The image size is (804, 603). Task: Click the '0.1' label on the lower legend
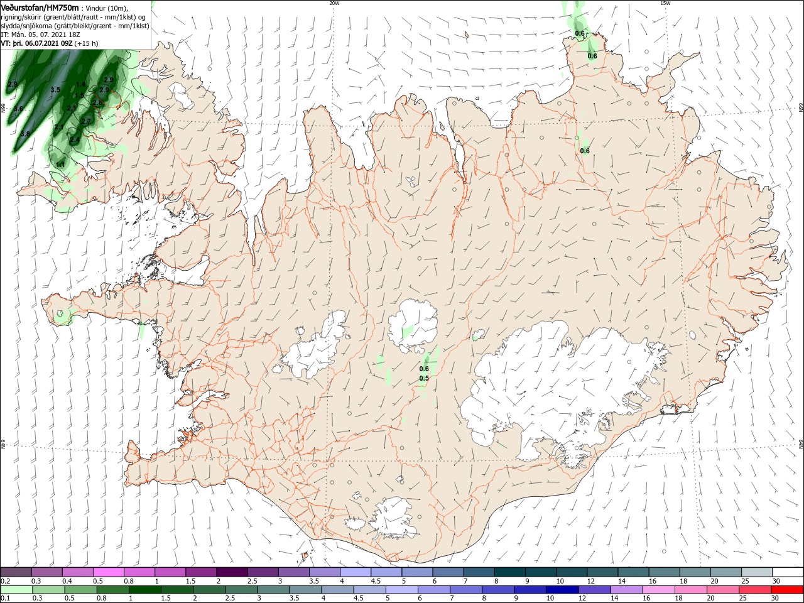pyautogui.click(x=6, y=598)
